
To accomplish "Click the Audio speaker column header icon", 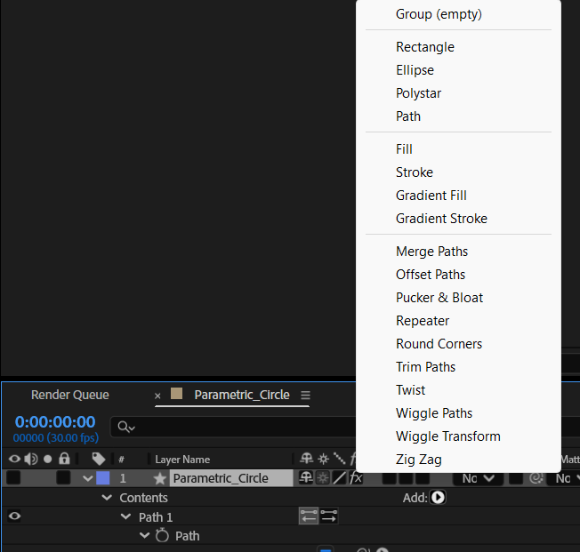I will (31, 459).
